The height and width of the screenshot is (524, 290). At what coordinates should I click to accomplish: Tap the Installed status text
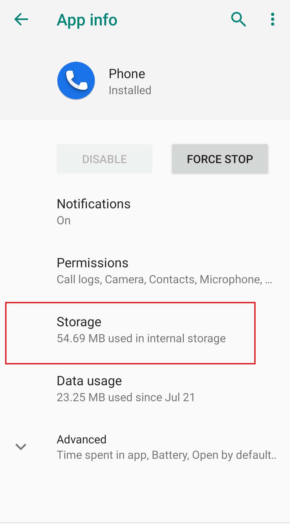pos(130,90)
